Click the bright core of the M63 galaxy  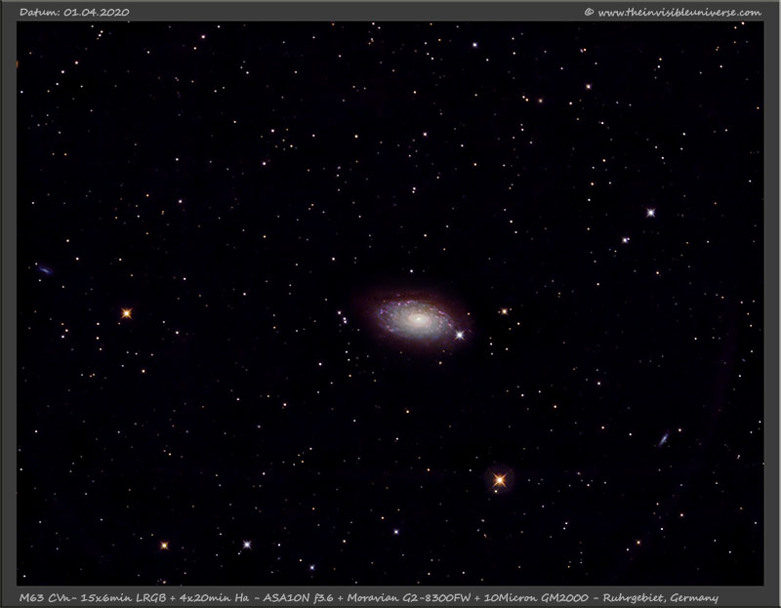416,318
